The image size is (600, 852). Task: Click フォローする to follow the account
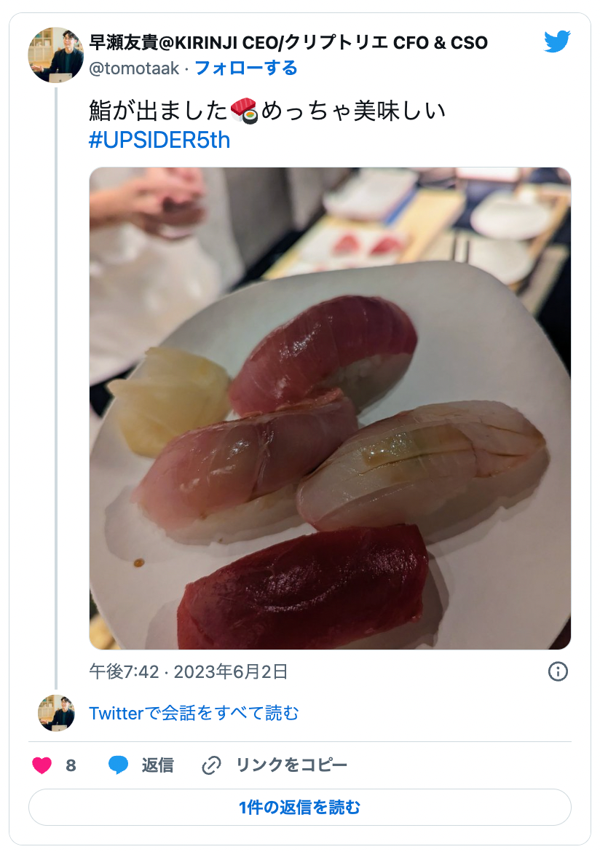click(x=246, y=68)
